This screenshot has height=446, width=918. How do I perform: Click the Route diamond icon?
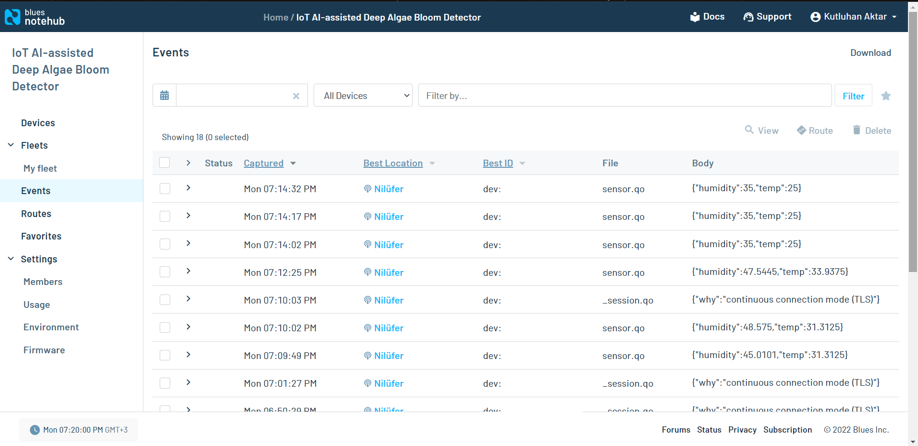click(x=801, y=130)
